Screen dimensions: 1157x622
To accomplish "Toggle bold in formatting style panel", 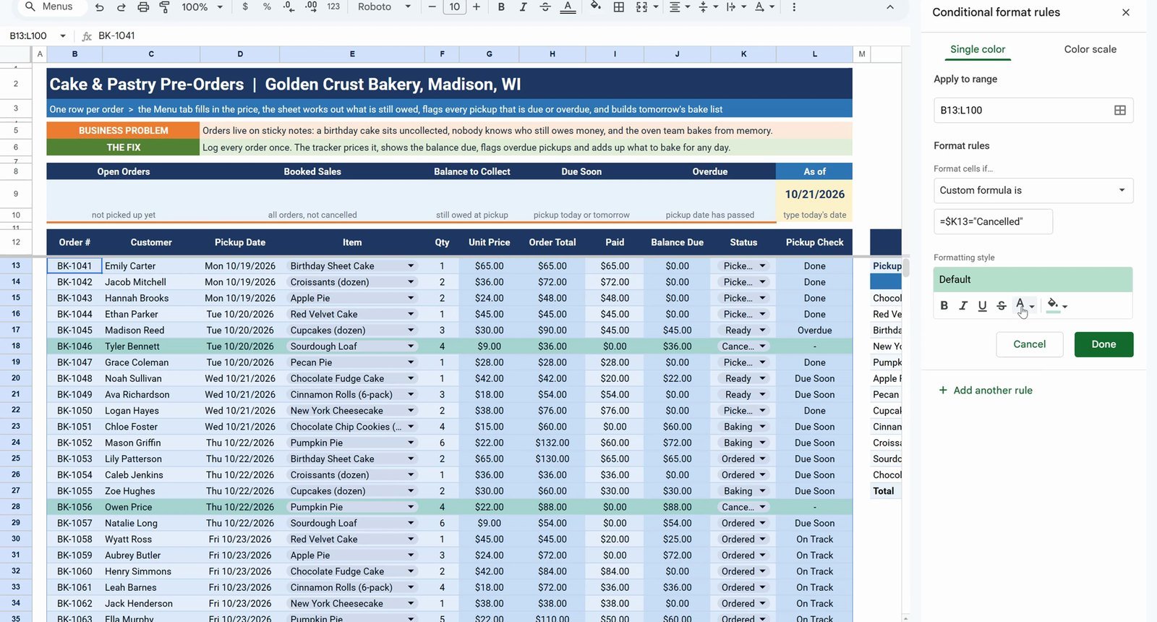I will (944, 306).
